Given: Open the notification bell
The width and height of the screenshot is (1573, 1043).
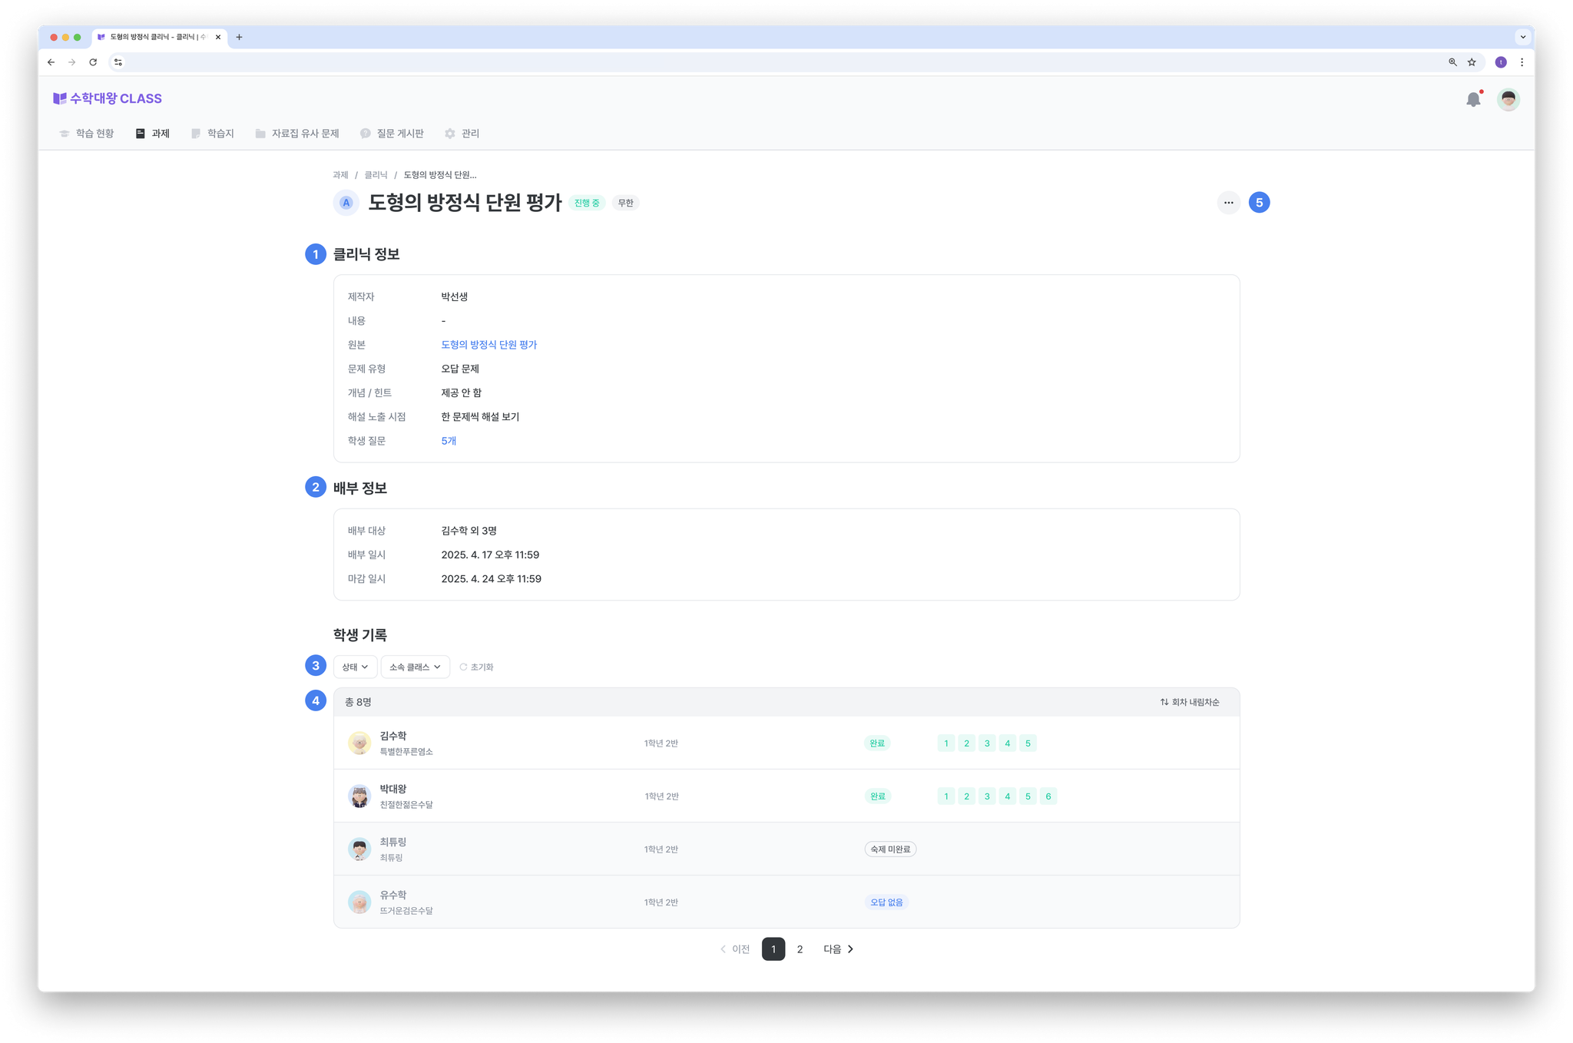Looking at the screenshot, I should pyautogui.click(x=1472, y=99).
